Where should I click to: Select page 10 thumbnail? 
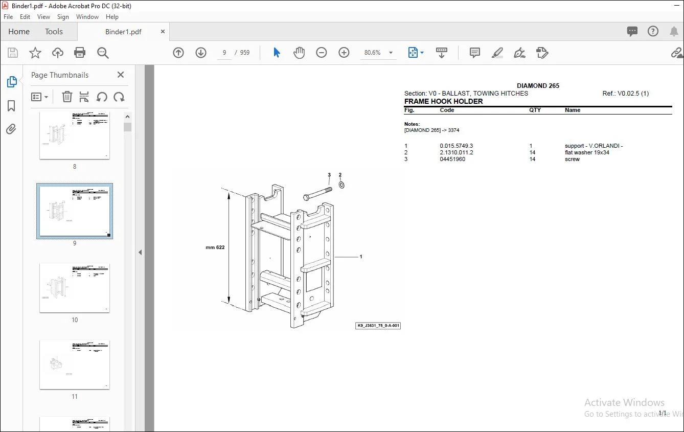pos(75,288)
